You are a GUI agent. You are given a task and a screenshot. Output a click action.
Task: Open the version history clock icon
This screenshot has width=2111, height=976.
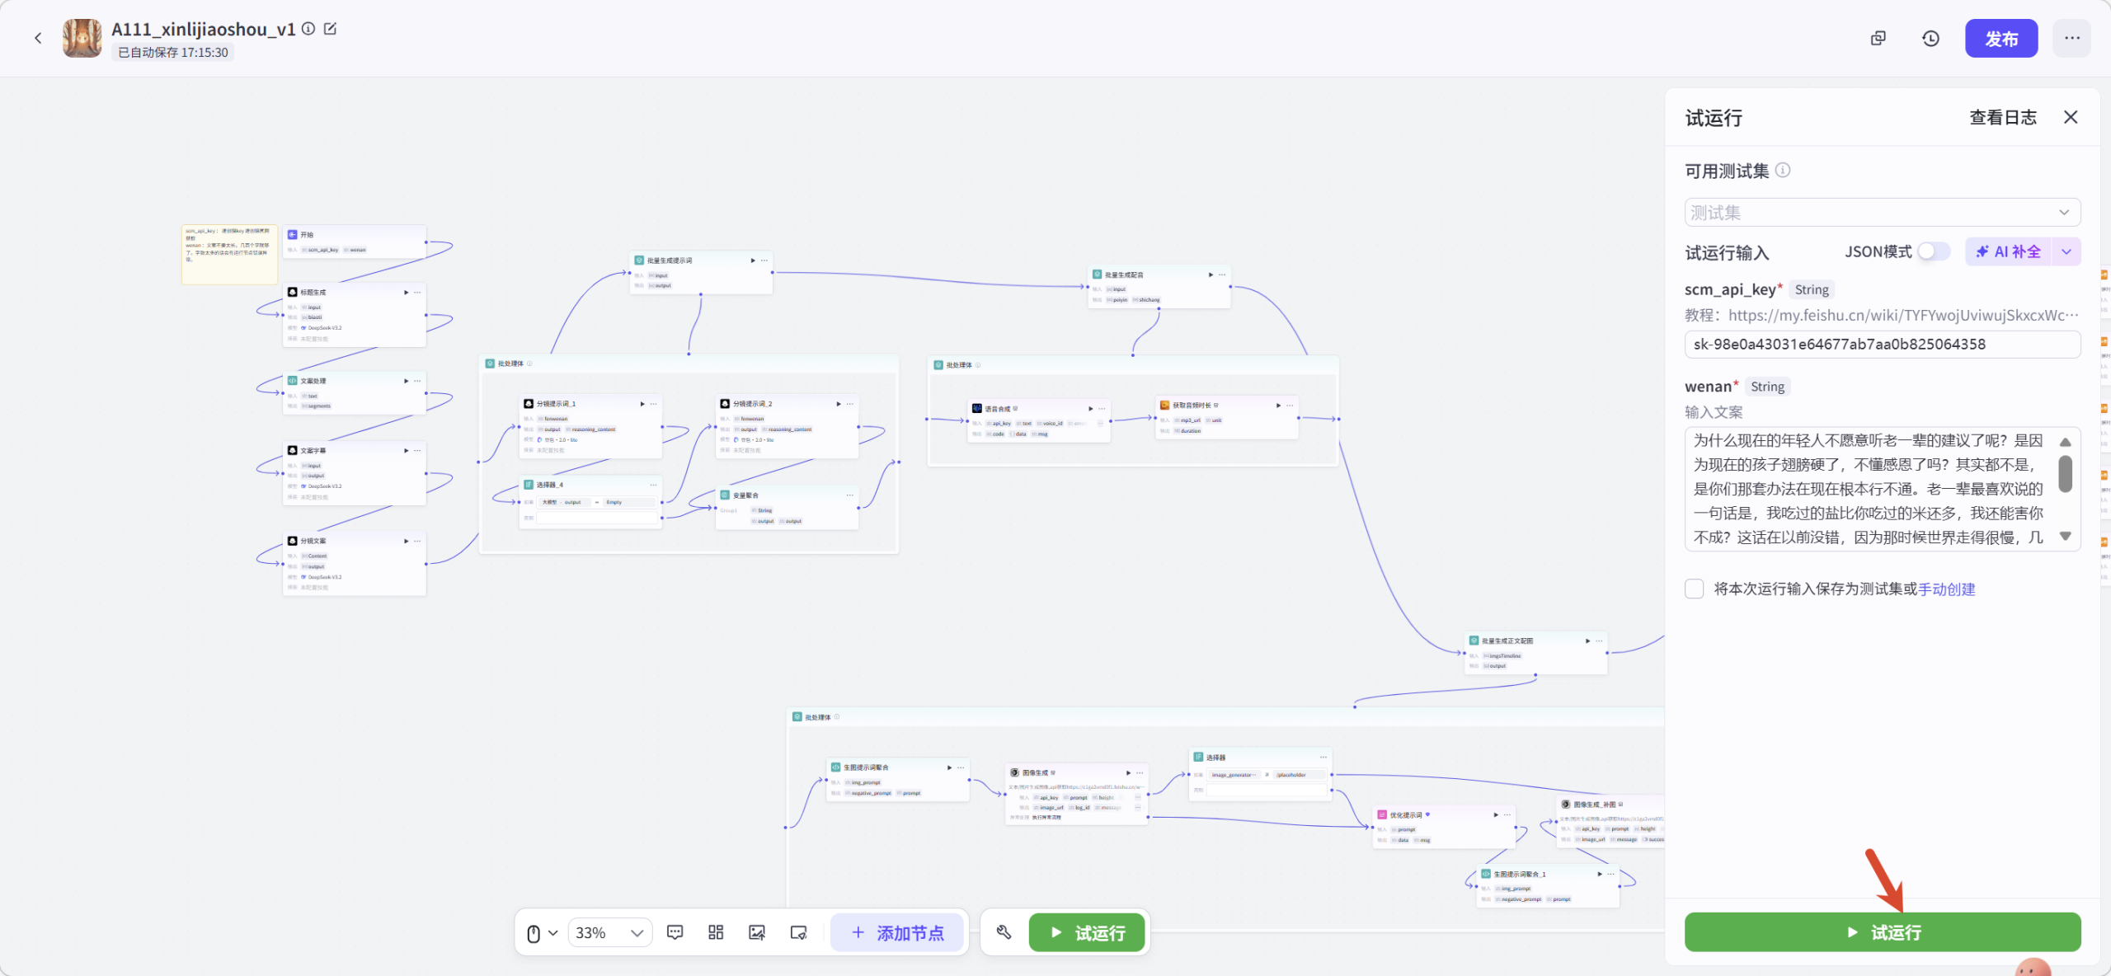[x=1930, y=38]
